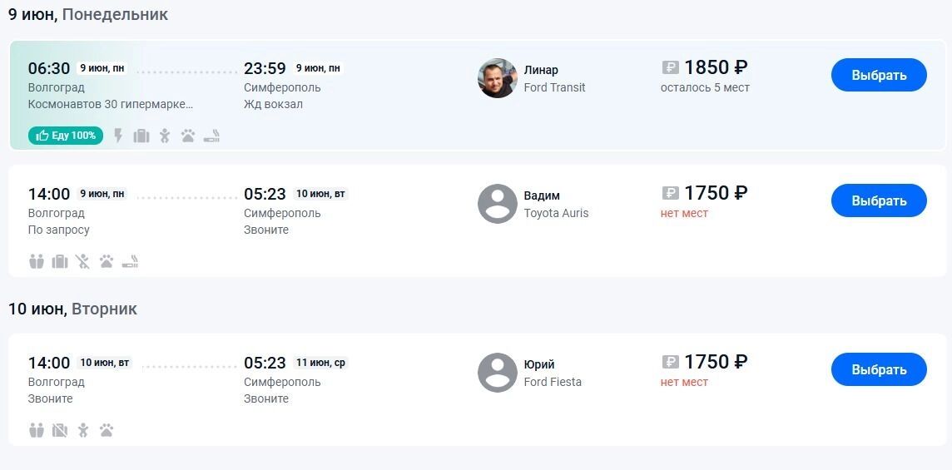
Task: Click the lightning bolt icon in Линар's trip
Action: [118, 136]
